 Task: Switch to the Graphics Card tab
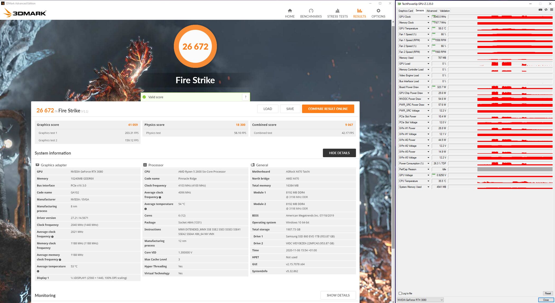(x=405, y=11)
